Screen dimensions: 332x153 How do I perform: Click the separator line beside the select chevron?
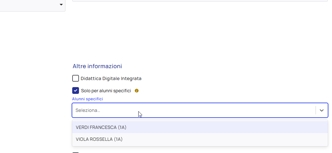pos(316,110)
